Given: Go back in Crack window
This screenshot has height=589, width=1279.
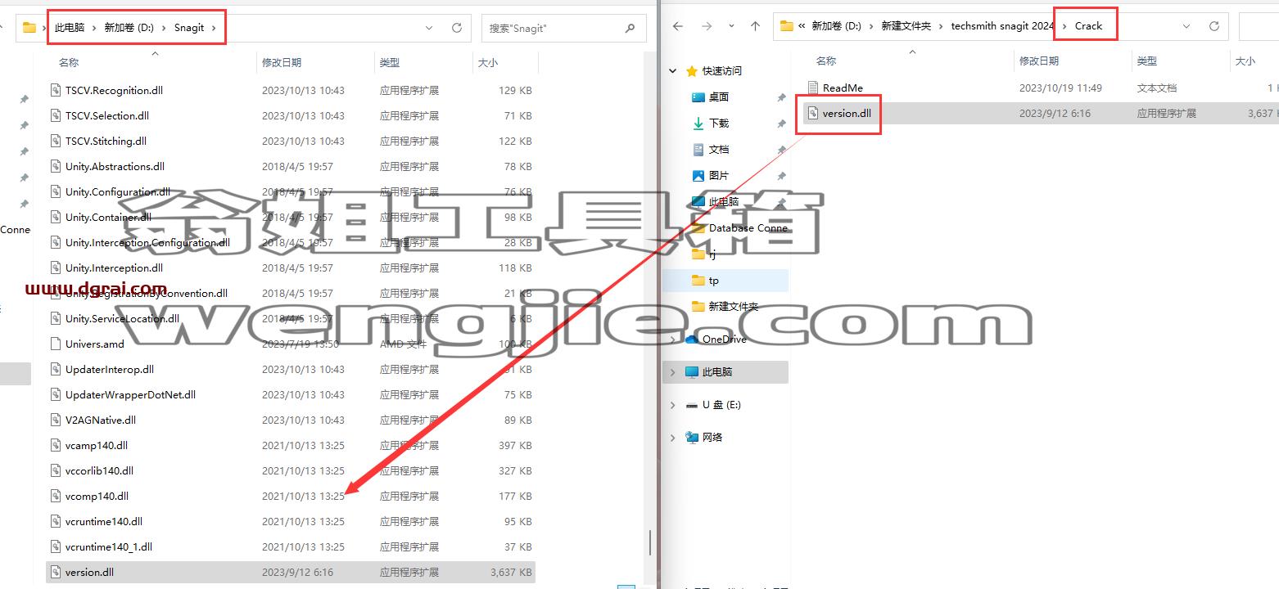Looking at the screenshot, I should click(678, 26).
